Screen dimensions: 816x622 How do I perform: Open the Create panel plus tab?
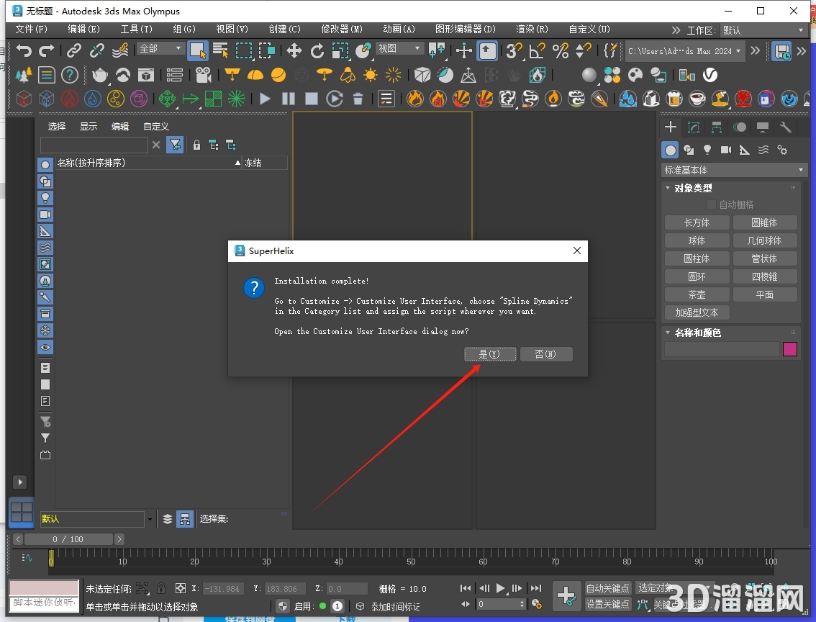click(671, 127)
